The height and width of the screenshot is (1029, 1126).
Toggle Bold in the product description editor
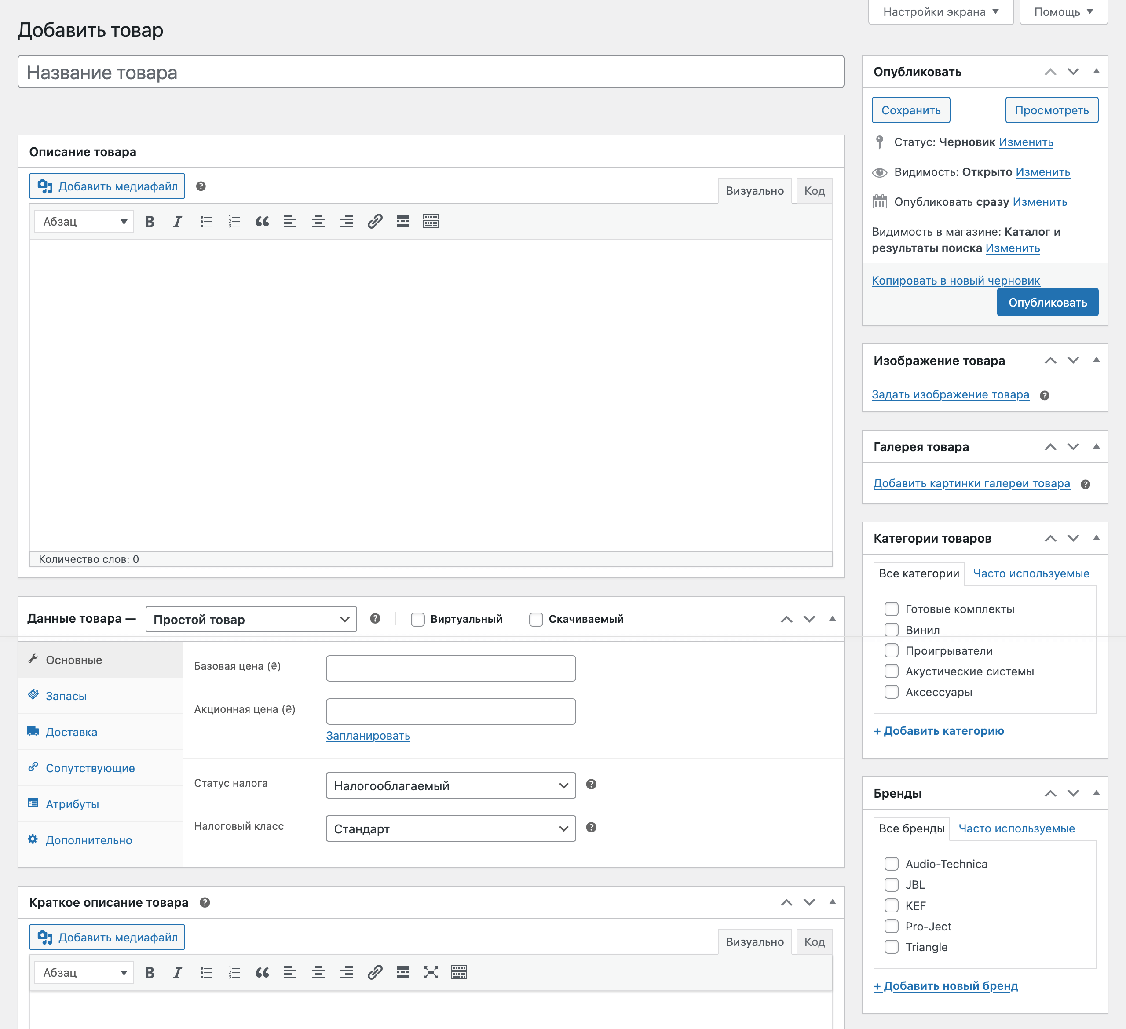[x=150, y=222]
